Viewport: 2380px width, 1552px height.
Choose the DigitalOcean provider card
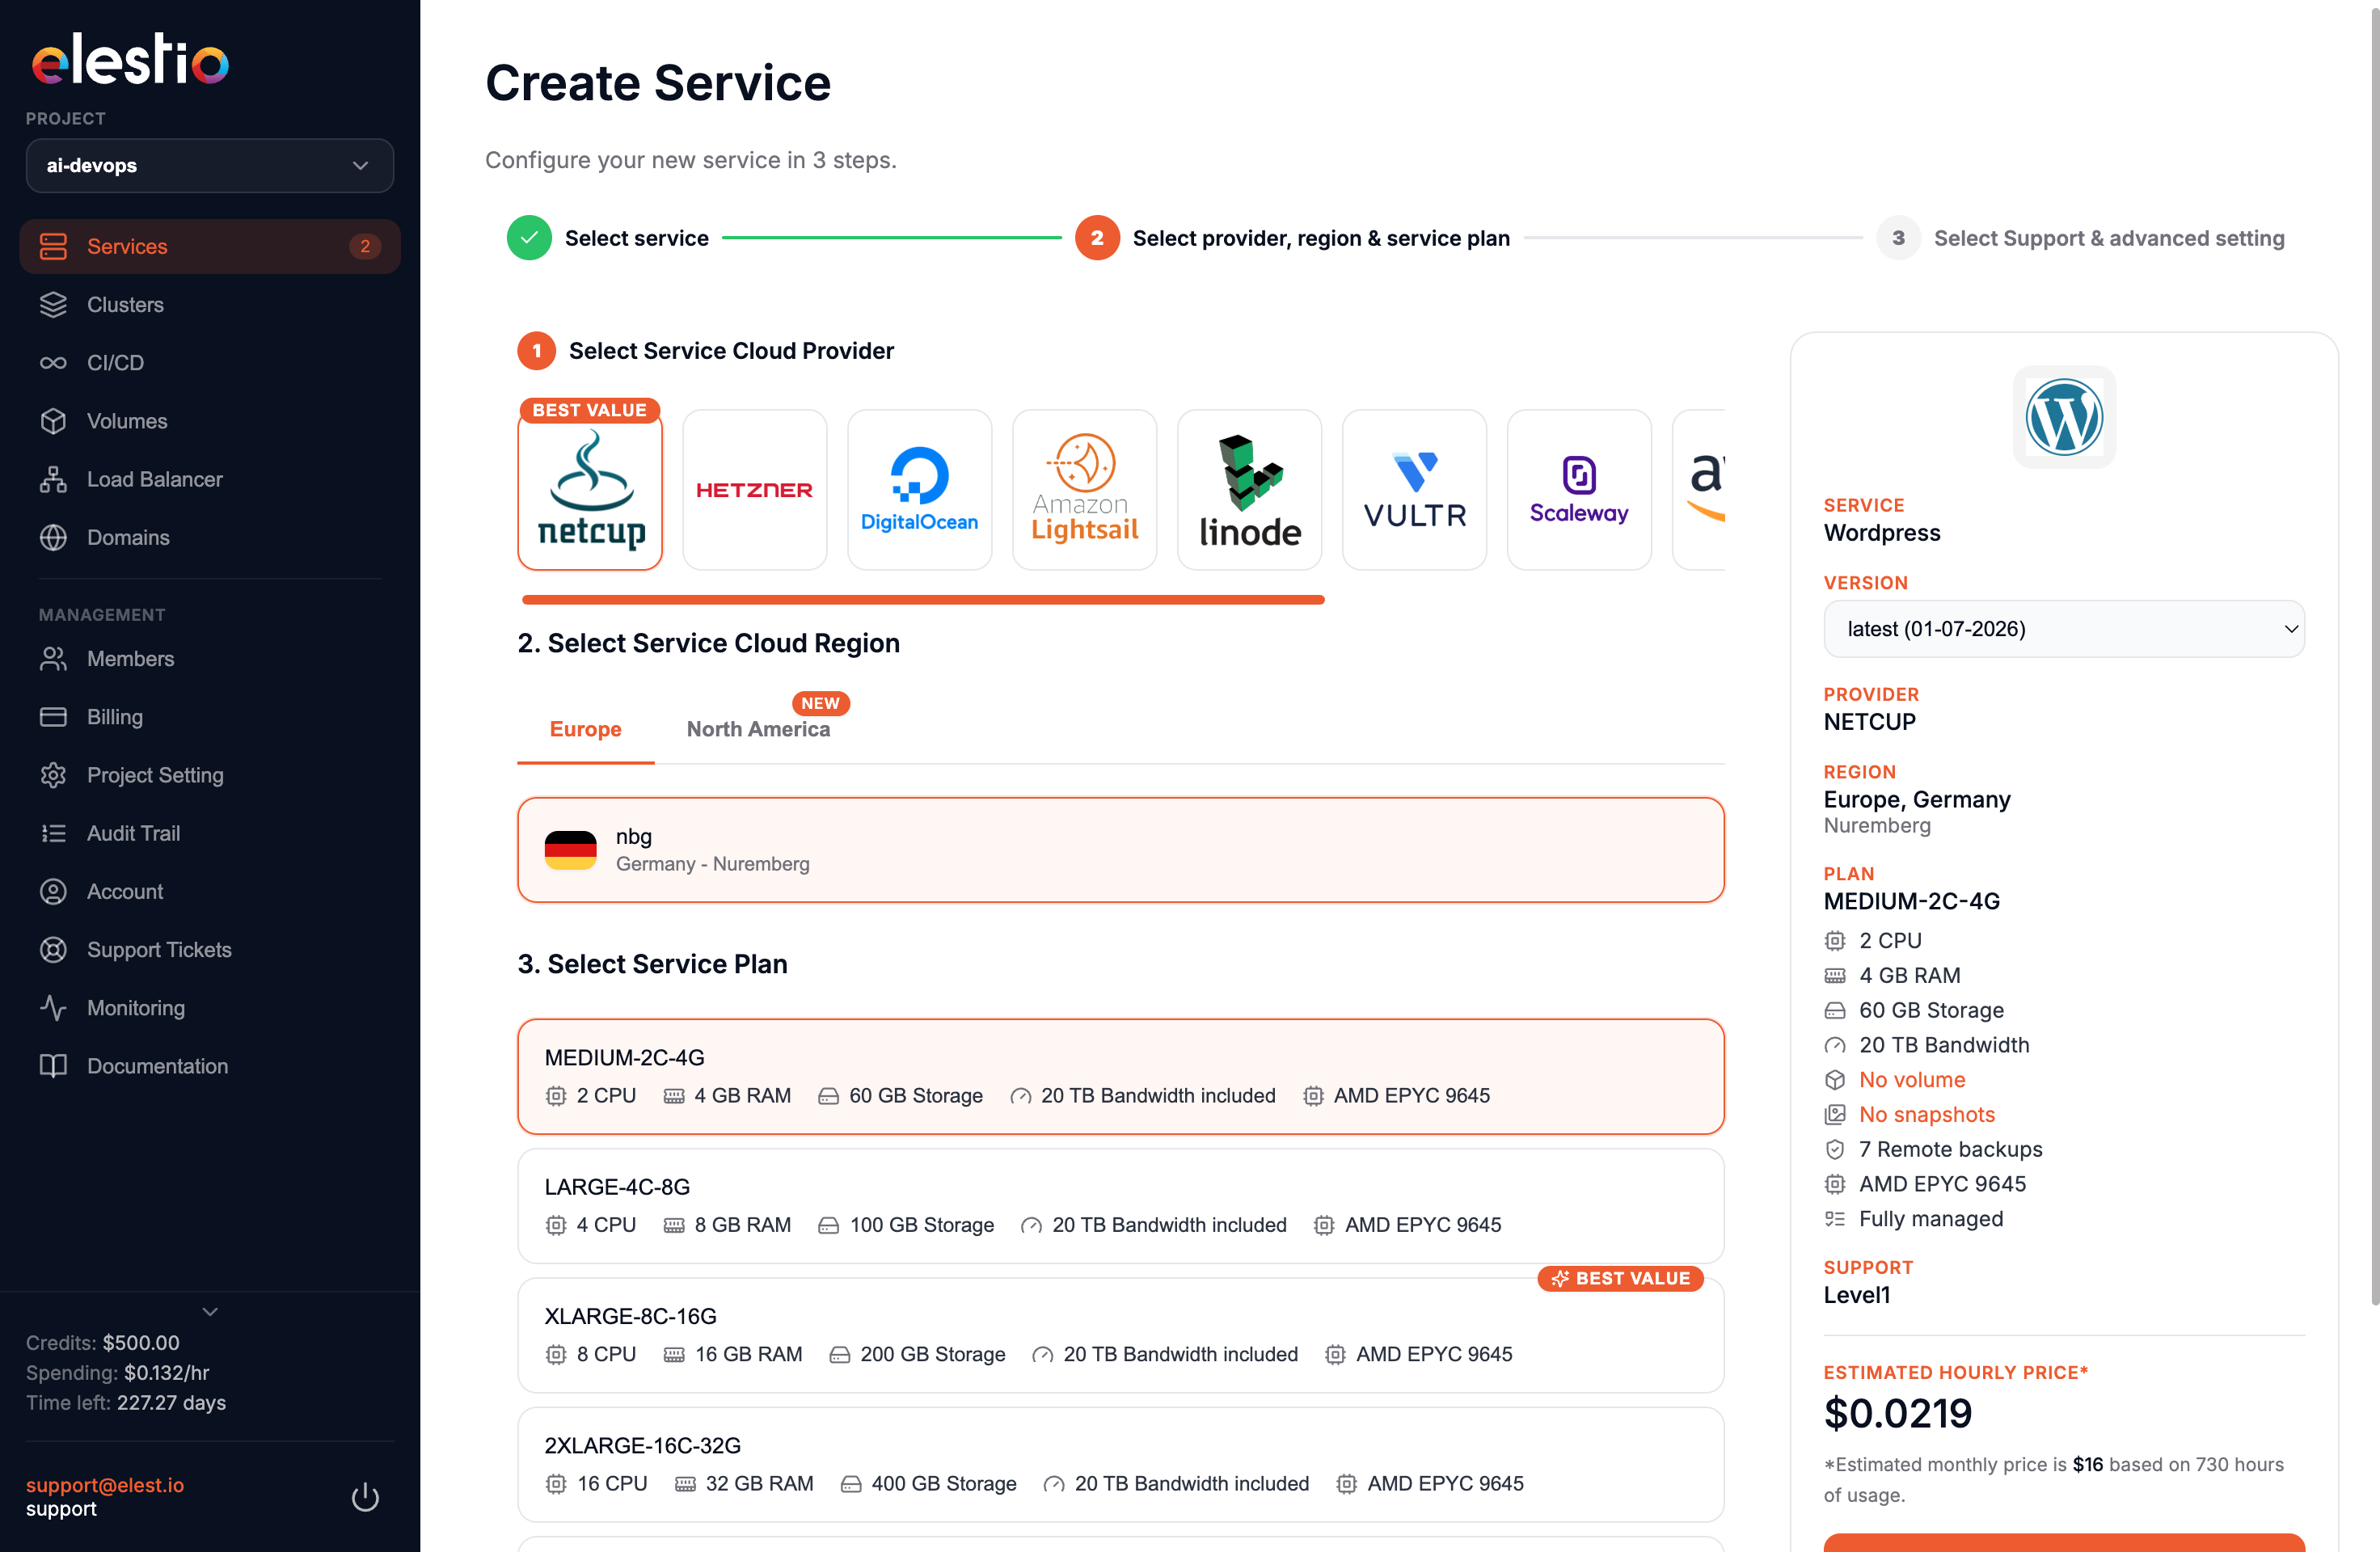coord(920,489)
